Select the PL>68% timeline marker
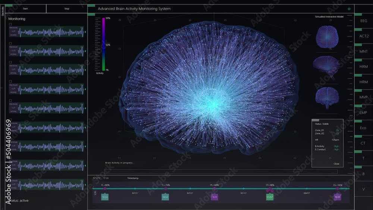Image resolution: width=373 pixels, height=210 pixels. click(x=214, y=188)
